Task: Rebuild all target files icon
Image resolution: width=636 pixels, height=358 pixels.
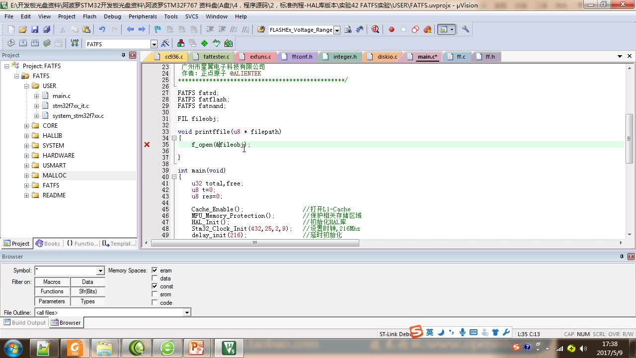Action: (35, 43)
